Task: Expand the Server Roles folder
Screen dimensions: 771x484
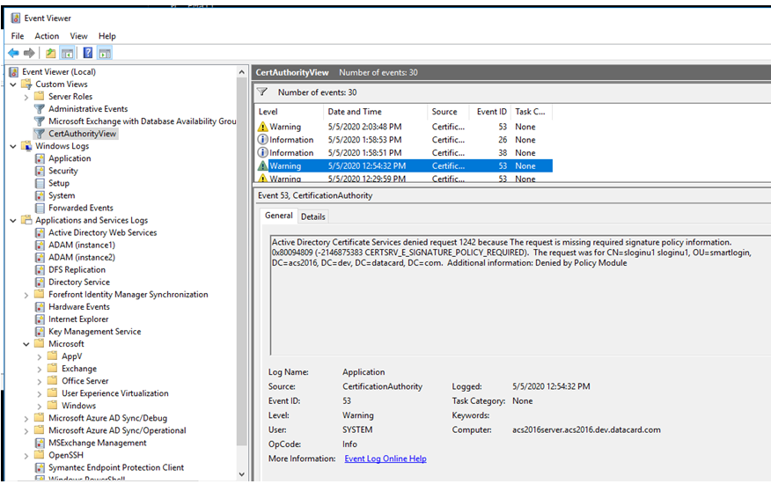Action: click(26, 97)
